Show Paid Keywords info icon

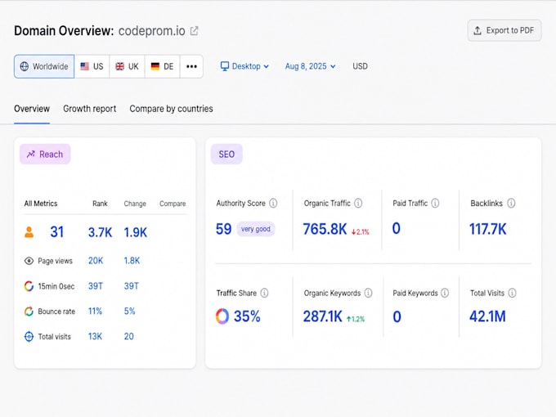click(x=445, y=293)
